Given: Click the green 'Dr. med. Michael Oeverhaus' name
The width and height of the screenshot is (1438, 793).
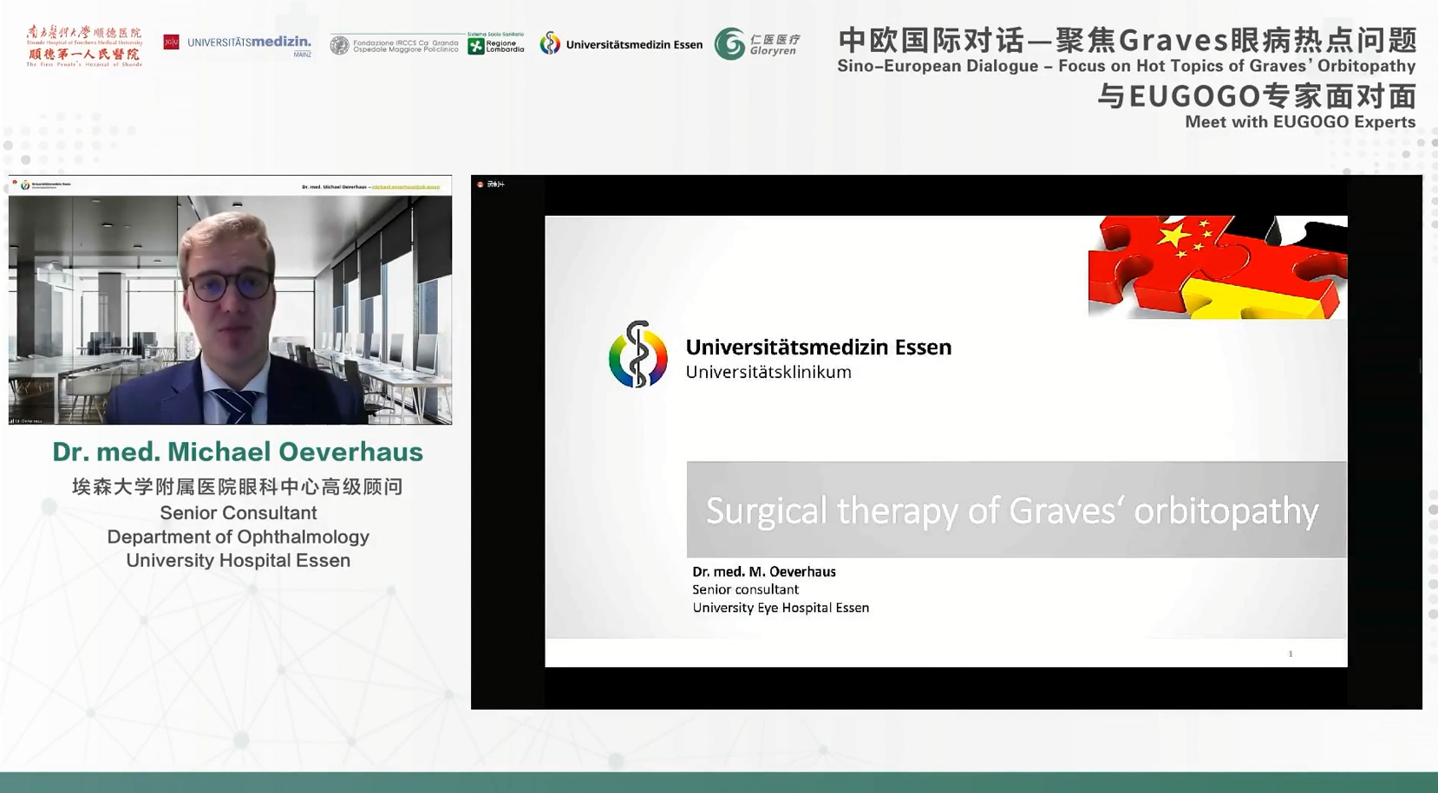Looking at the screenshot, I should click(x=238, y=452).
